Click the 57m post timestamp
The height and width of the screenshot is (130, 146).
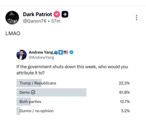(x=56, y=21)
